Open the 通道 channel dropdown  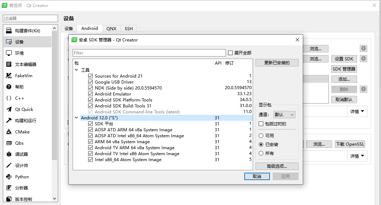[284, 114]
